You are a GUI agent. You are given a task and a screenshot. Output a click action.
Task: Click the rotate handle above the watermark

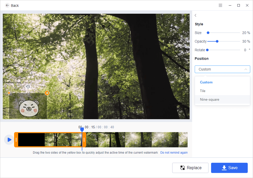[x=28, y=86]
